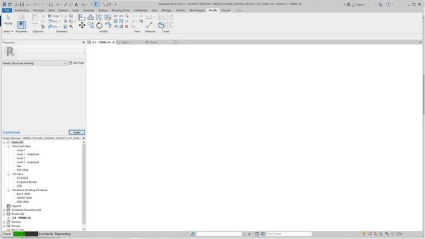Image resolution: width=425 pixels, height=239 pixels.
Task: Click the Text 'A' icon in quick access toolbar
Action: [x=76, y=5]
